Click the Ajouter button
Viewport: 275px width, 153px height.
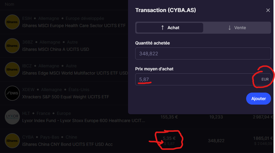pos(258,99)
